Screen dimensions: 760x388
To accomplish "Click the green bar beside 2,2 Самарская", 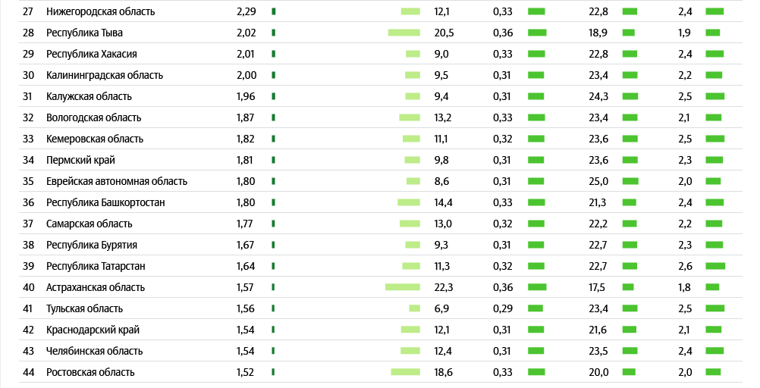I will [x=714, y=224].
